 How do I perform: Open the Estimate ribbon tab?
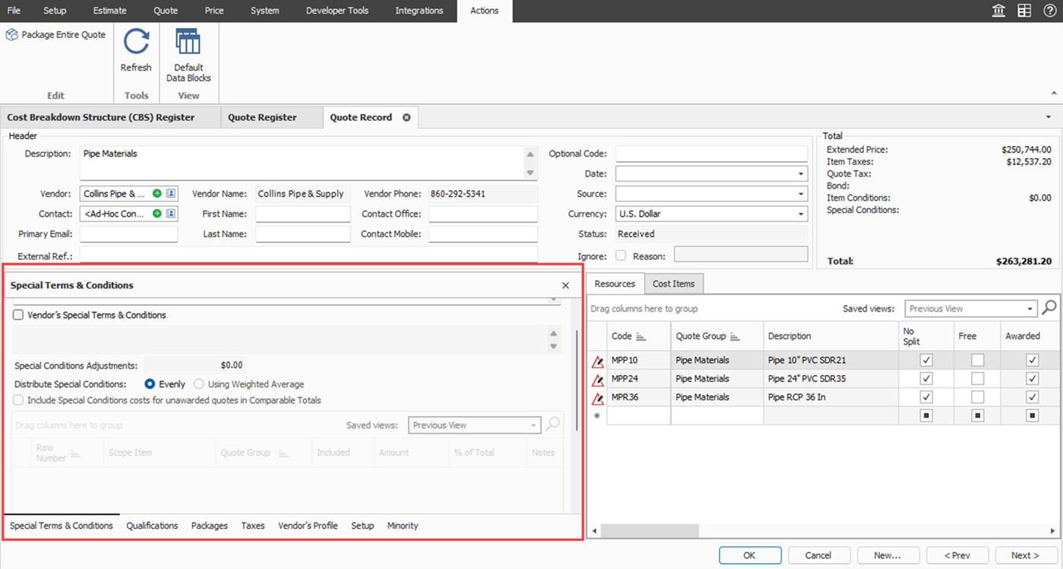pos(110,11)
